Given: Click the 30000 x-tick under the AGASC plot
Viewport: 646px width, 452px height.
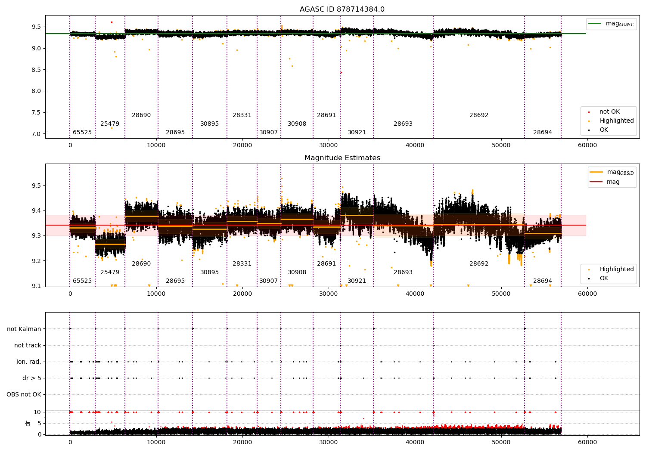Looking at the screenshot, I should pos(329,146).
